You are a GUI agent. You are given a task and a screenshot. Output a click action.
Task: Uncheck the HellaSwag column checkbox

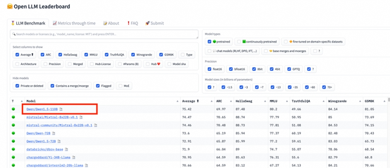pos(60,55)
